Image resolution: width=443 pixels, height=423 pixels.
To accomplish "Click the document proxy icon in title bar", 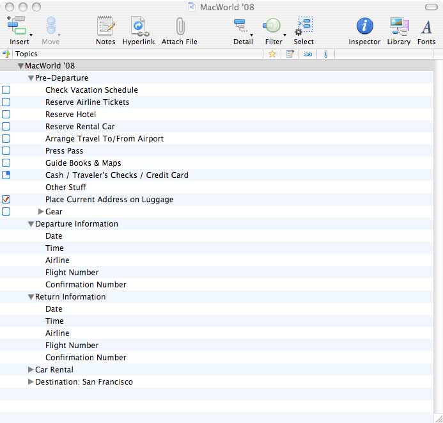I will (192, 6).
